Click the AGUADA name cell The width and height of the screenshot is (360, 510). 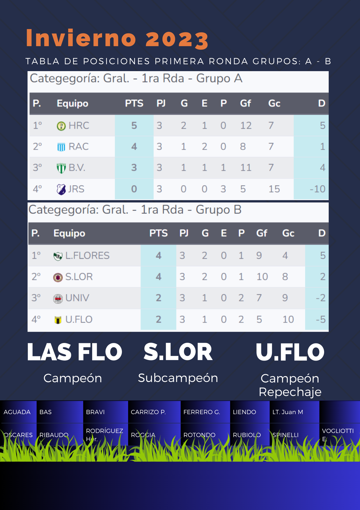coord(17,412)
